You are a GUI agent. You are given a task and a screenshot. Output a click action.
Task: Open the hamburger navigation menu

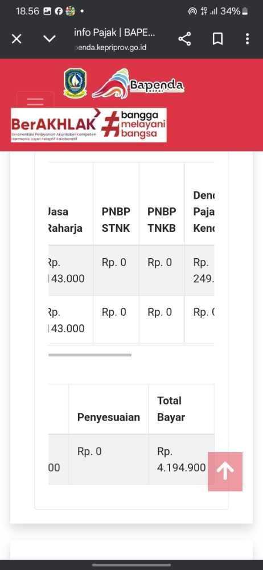(x=35, y=100)
